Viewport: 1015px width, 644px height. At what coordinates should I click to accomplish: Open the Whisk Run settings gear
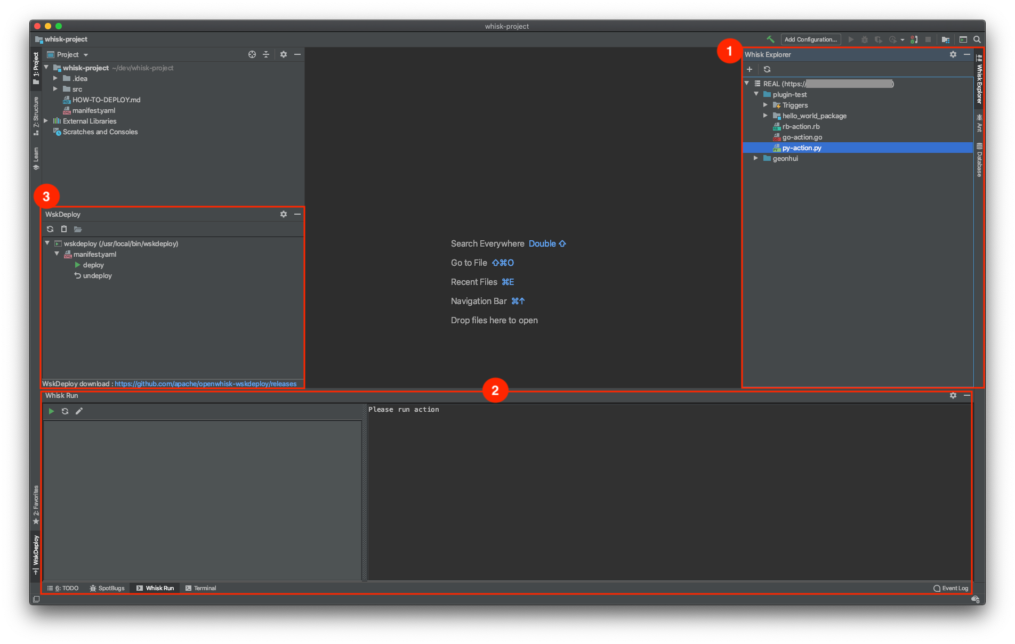953,395
